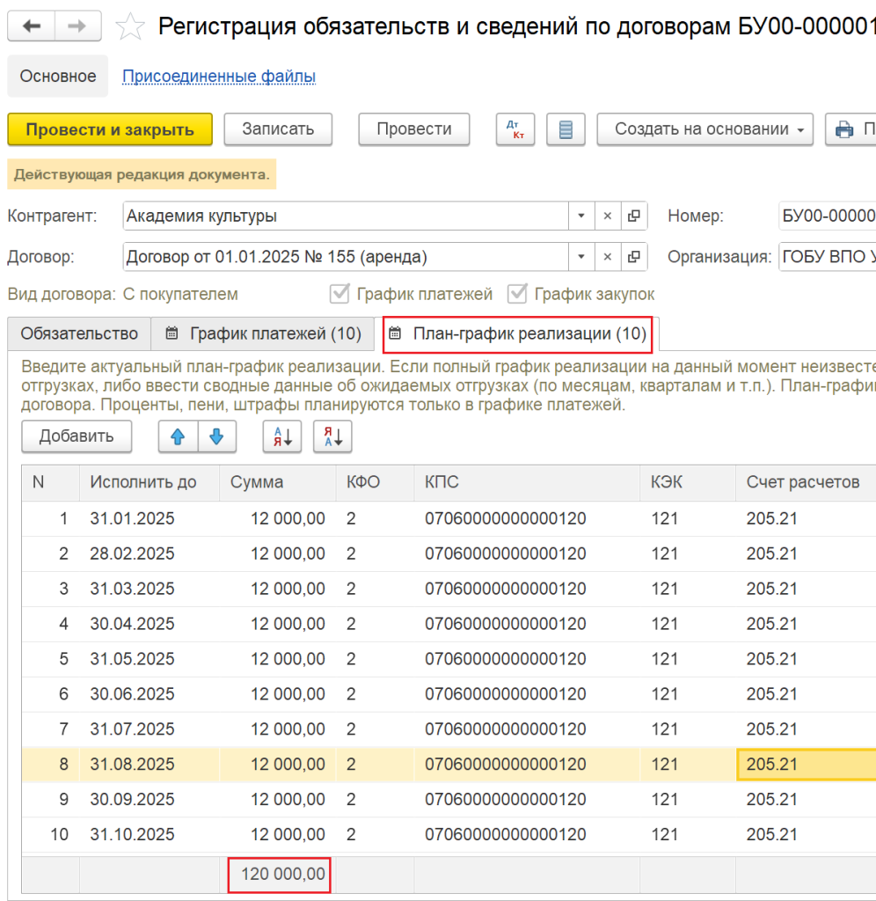Switch to the Обязательство tab

(x=79, y=333)
